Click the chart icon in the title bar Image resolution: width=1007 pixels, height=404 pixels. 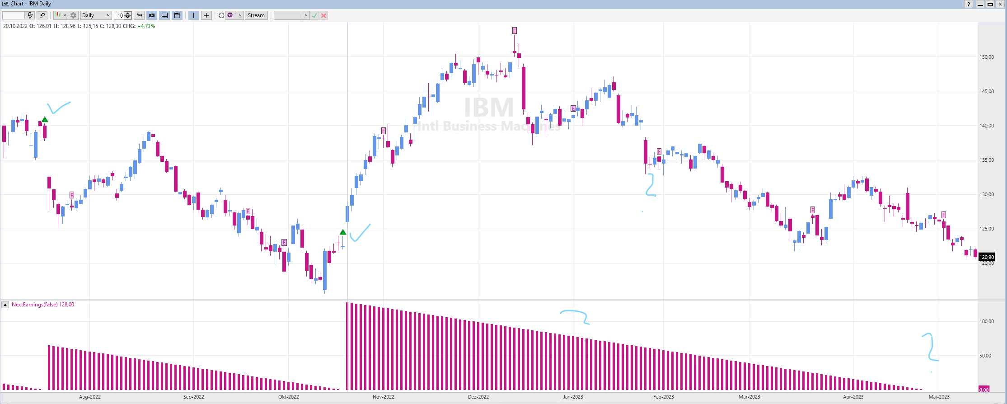[5, 4]
